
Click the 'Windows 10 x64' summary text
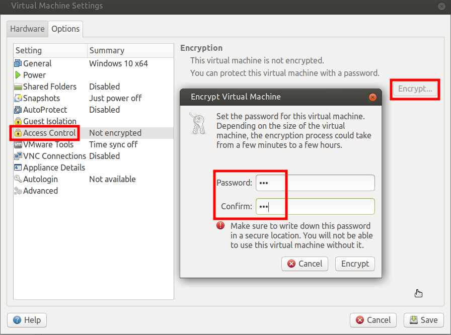tap(118, 63)
